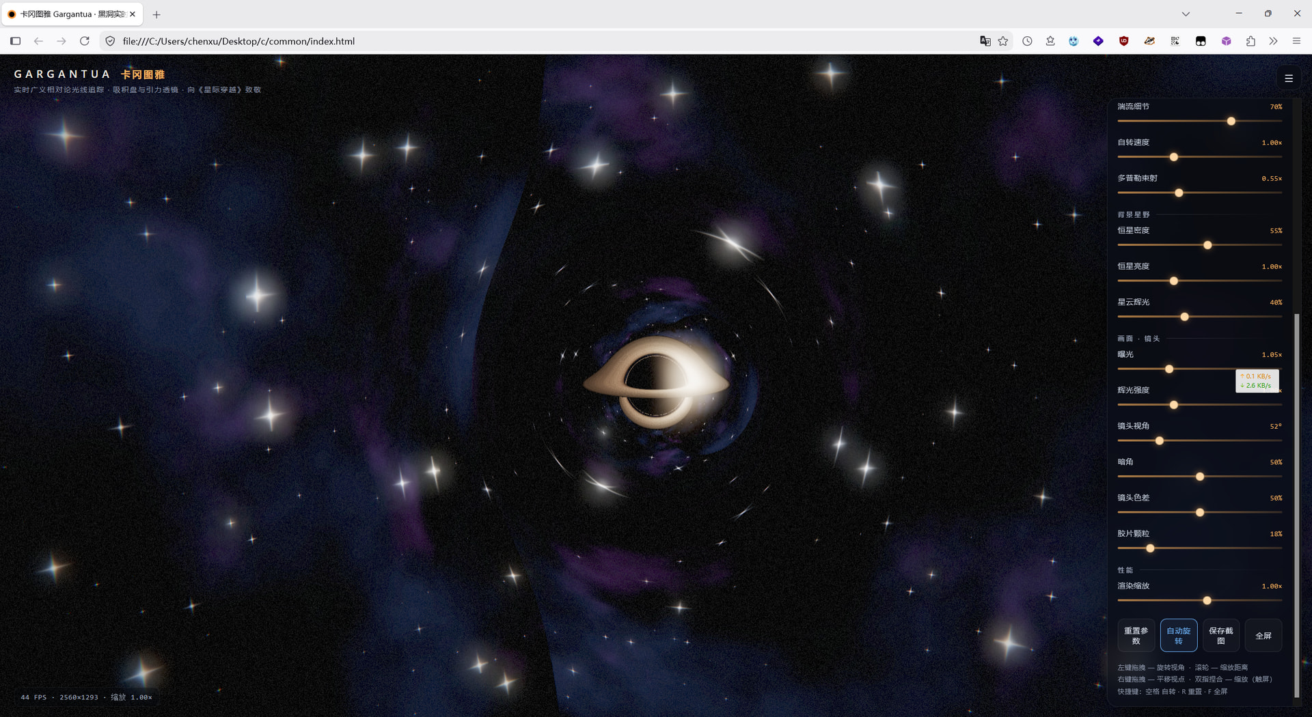Click the site info shield icon

pyautogui.click(x=110, y=41)
